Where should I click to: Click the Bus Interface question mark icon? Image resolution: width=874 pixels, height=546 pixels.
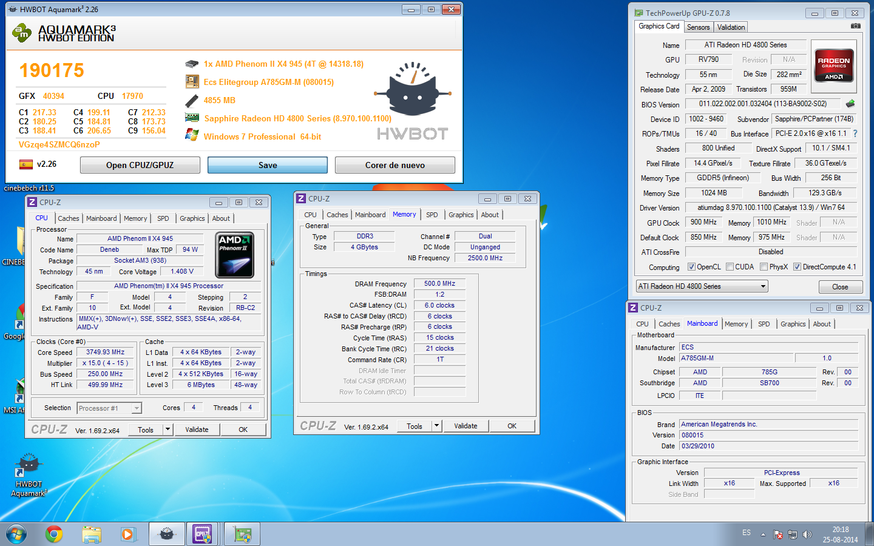tap(855, 133)
